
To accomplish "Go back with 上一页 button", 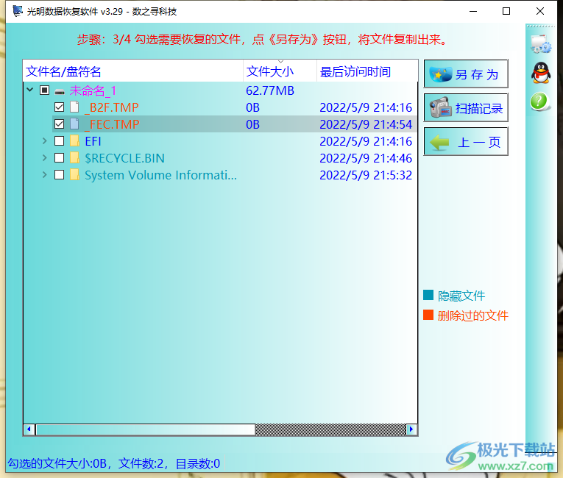I will pos(466,141).
